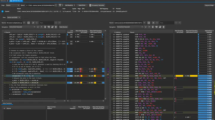The width and height of the screenshot is (215, 120).
Task: Open the Occupancy Calculator
Action: click(97, 5)
